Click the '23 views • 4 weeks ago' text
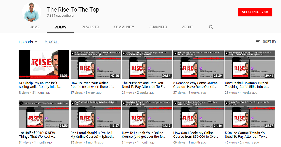 tap(241, 92)
